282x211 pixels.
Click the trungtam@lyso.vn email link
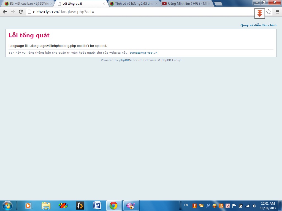click(143, 53)
